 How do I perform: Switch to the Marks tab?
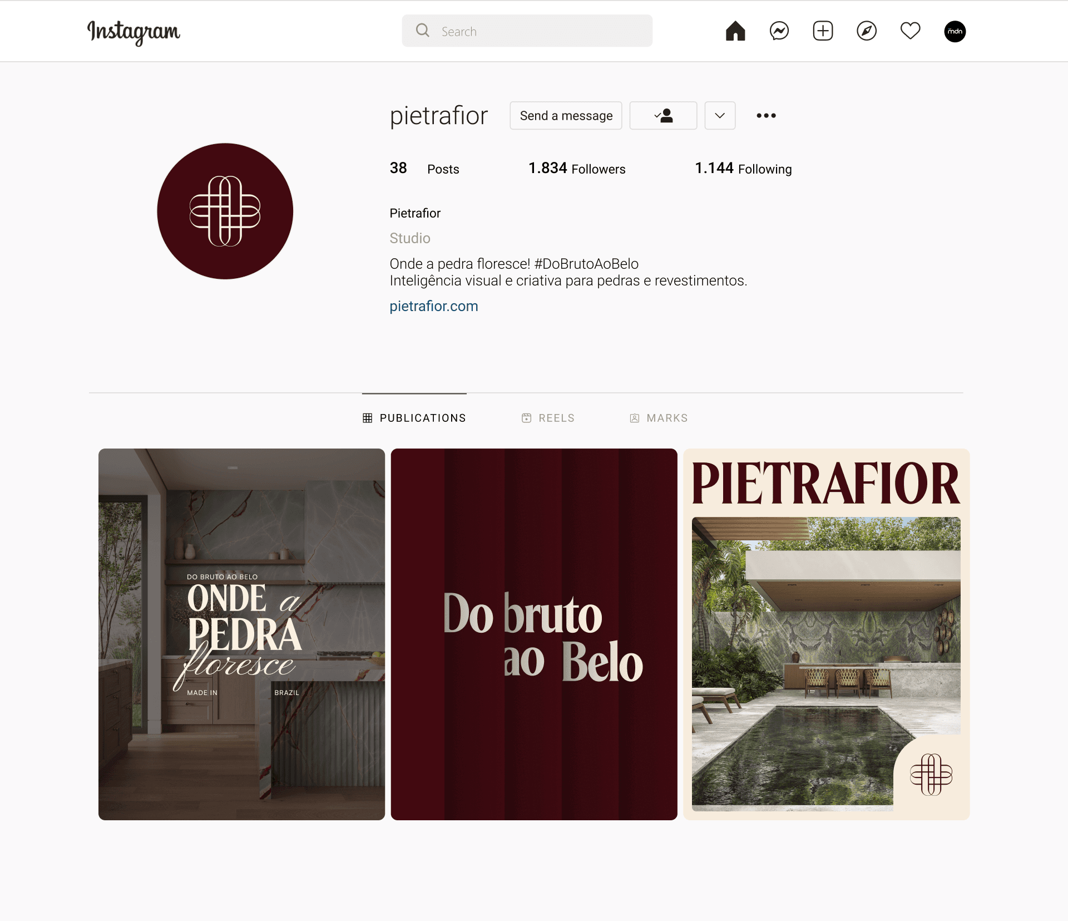659,418
